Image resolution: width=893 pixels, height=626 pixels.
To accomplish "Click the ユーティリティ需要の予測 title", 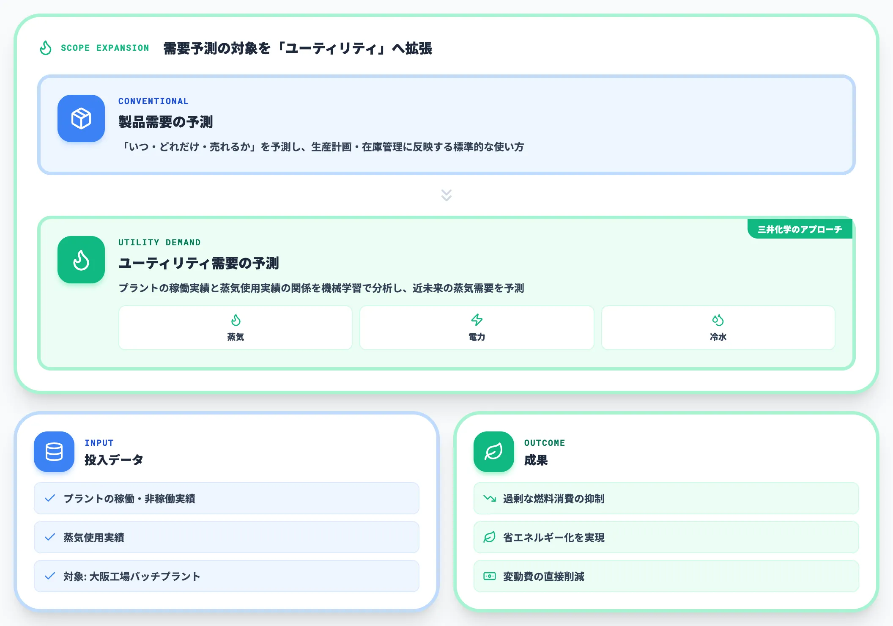I will (199, 263).
